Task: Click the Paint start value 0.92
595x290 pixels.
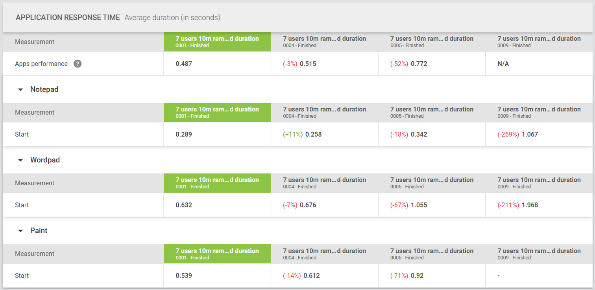Action: click(417, 275)
